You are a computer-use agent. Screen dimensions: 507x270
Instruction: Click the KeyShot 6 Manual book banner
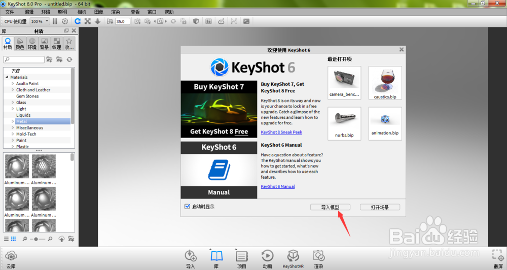(x=219, y=170)
